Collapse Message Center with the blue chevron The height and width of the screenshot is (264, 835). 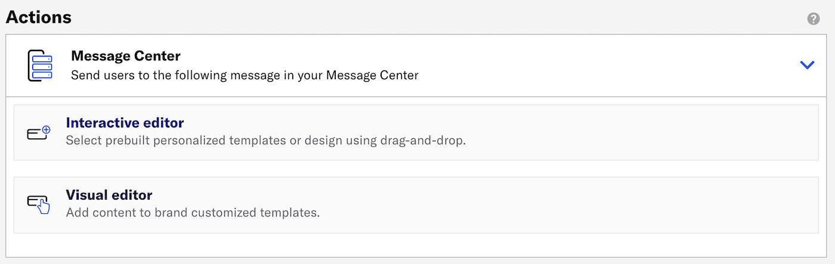coord(807,65)
